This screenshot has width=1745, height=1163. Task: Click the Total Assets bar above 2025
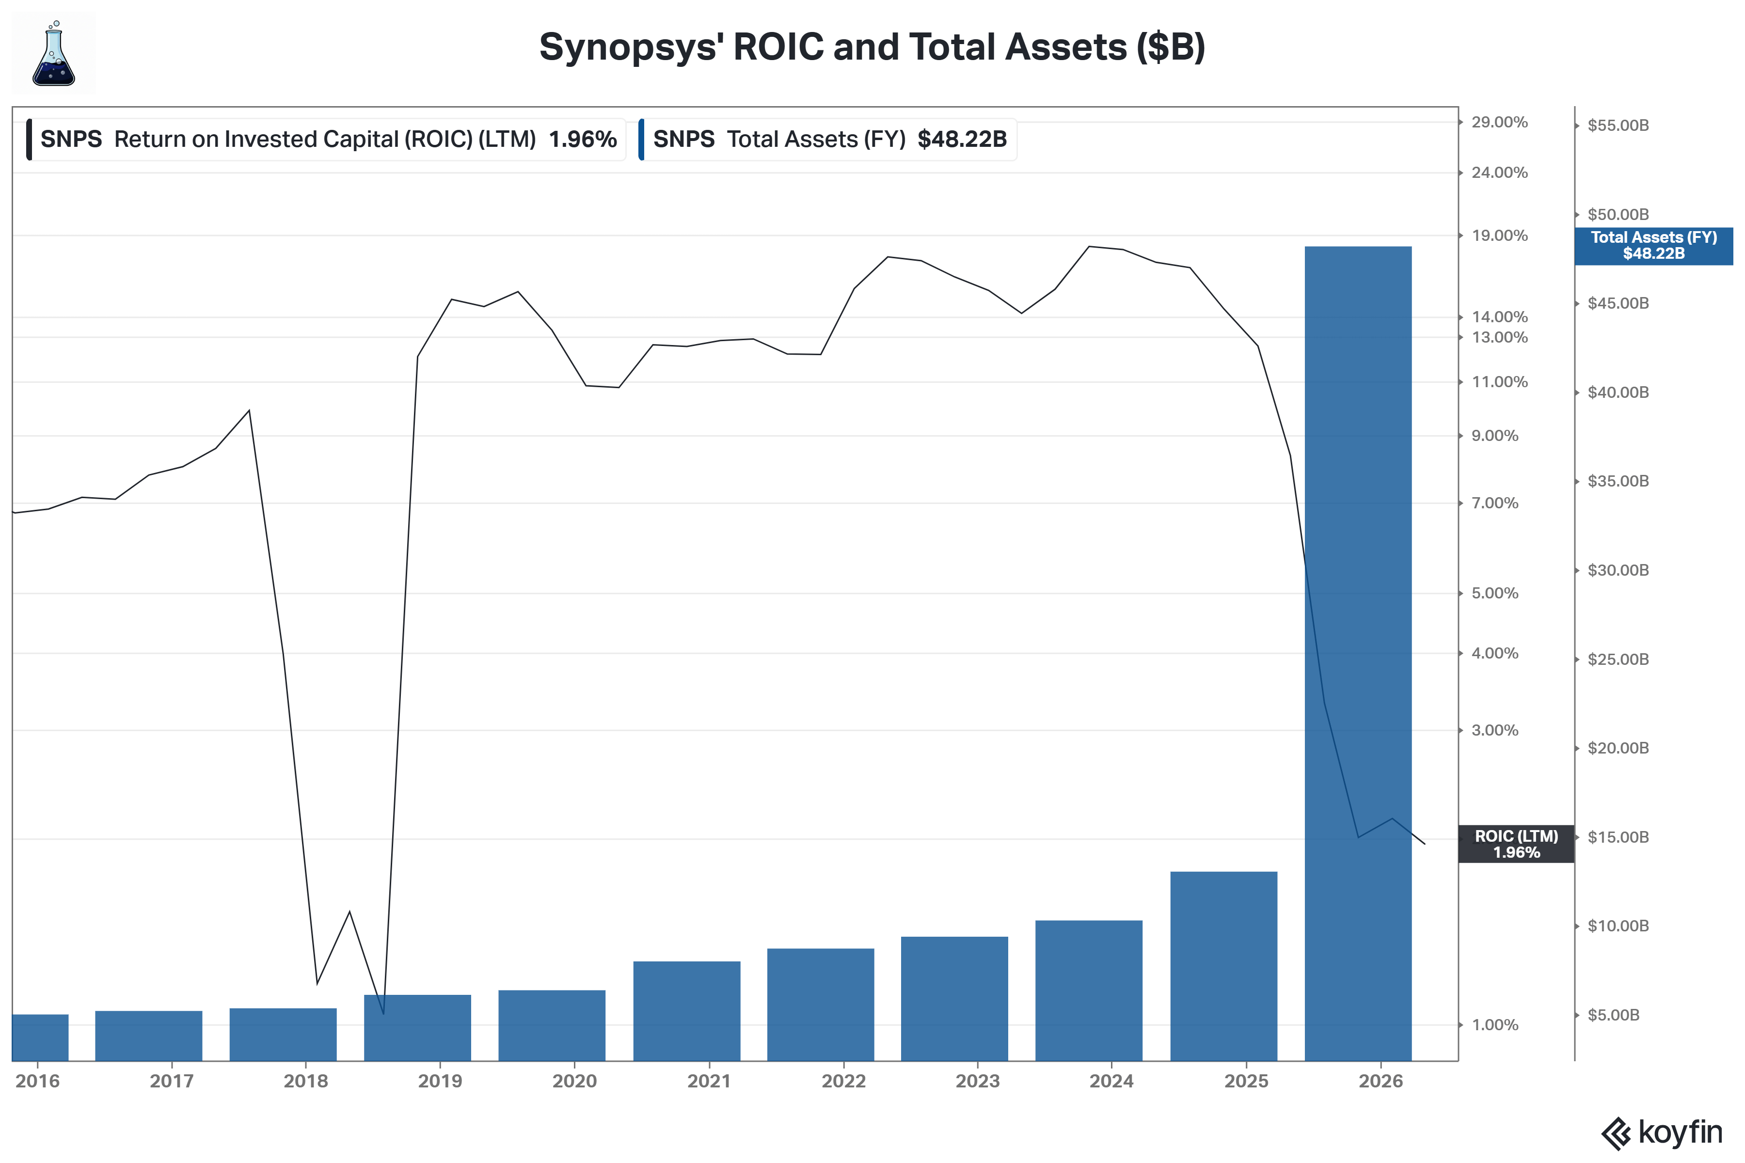[1223, 966]
